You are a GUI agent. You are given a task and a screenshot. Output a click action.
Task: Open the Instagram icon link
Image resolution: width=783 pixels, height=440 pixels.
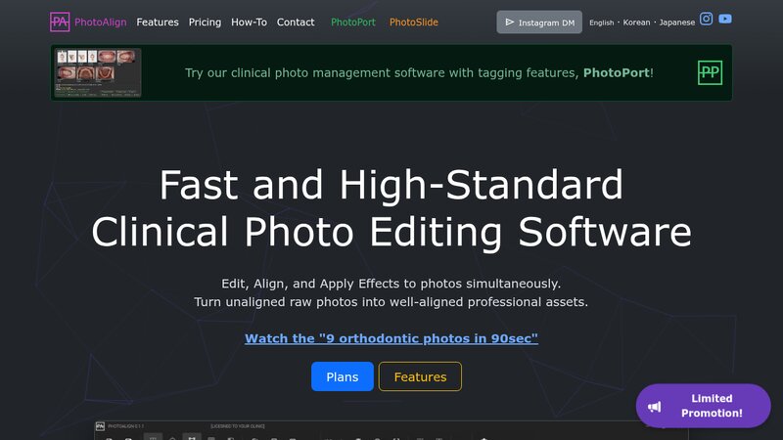(706, 19)
